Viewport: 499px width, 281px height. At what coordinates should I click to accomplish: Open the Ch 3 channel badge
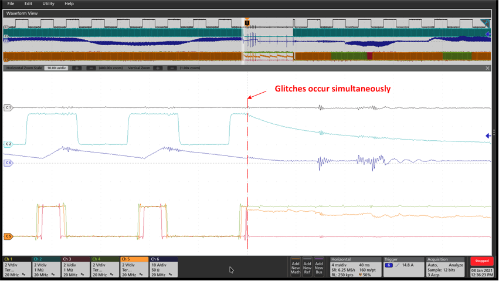76,267
